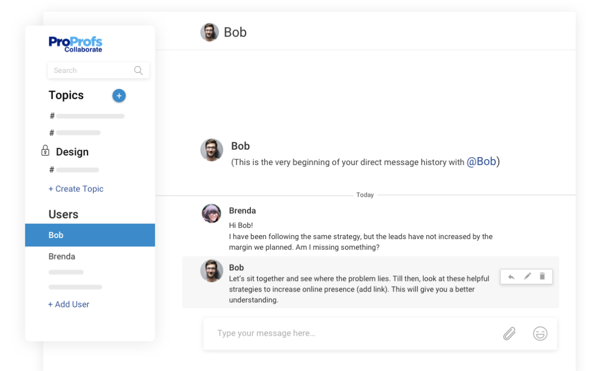The width and height of the screenshot is (596, 371).
Task: Open the first hashtag topic in Topics
Action: [88, 116]
